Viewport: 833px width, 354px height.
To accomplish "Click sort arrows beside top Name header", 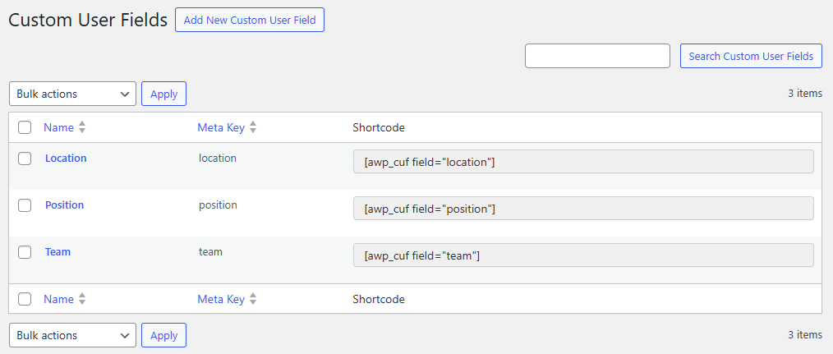I will 82,128.
